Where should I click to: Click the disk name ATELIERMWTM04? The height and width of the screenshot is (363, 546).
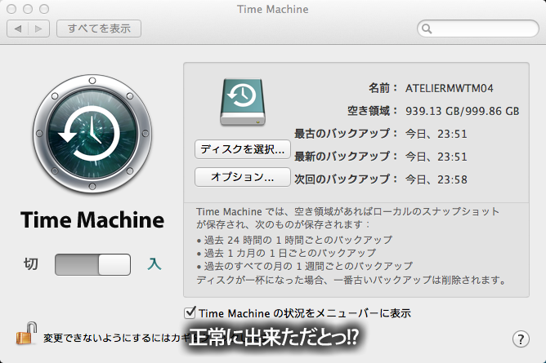pos(450,88)
